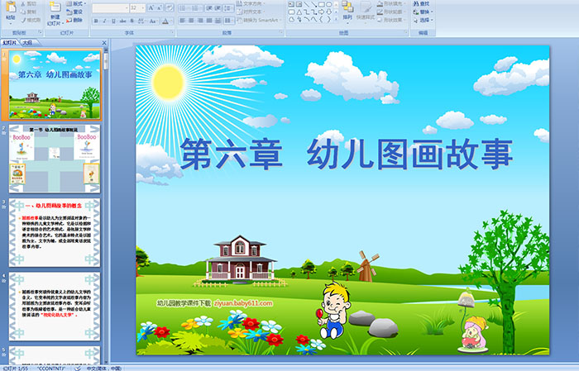Toggle Text Shadow (S) formatting
The width and height of the screenshot is (579, 371).
pyautogui.click(x=132, y=21)
